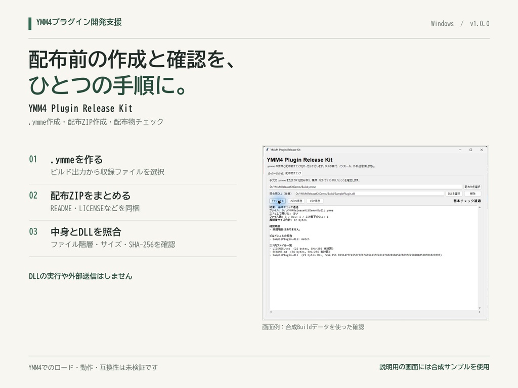Click the SamplePlugin.dll path field

coord(369,193)
